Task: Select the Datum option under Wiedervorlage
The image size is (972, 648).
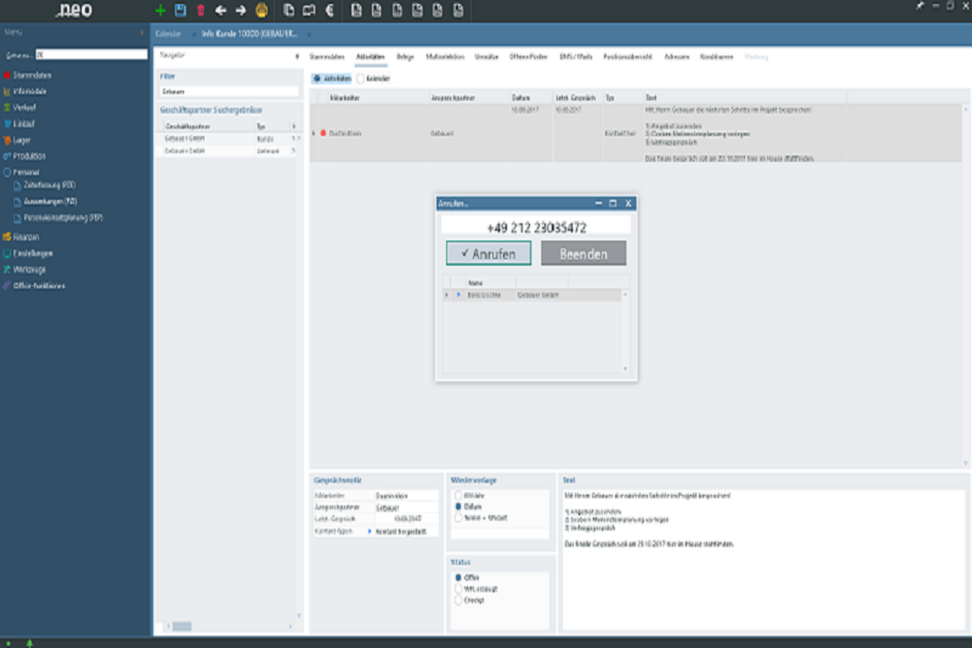Action: 458,506
